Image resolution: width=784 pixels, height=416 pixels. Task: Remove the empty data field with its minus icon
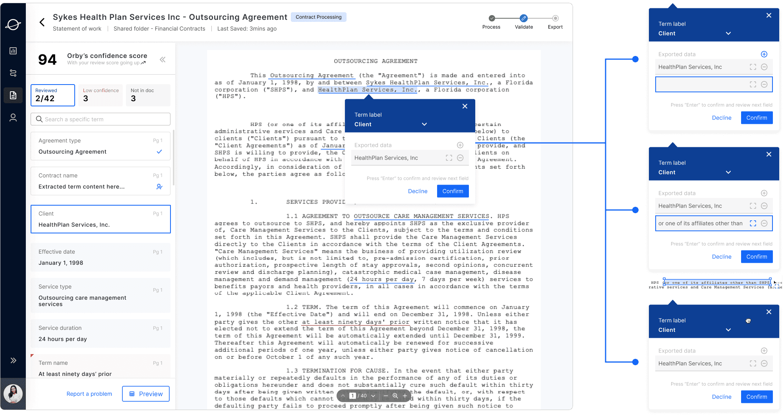[764, 85]
